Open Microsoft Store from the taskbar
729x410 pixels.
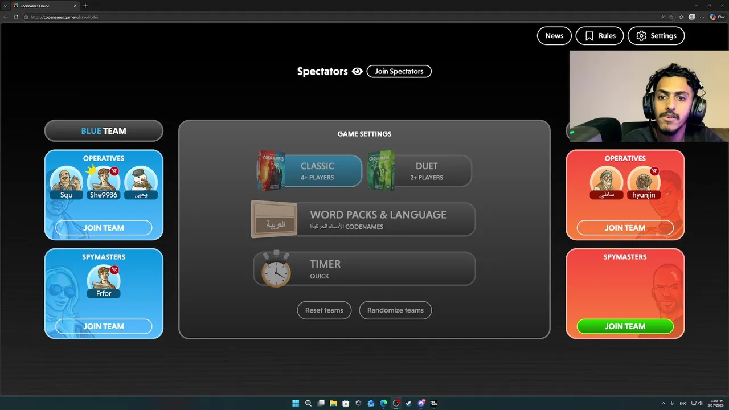pos(346,403)
